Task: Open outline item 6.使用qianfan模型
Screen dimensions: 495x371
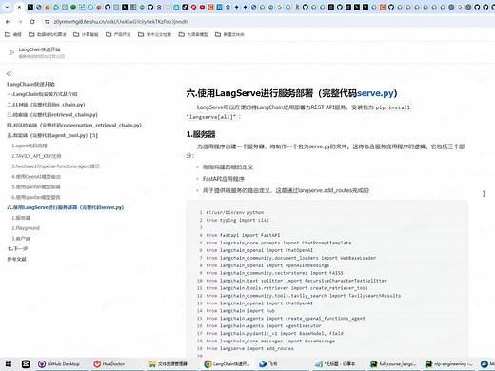Action: point(36,197)
